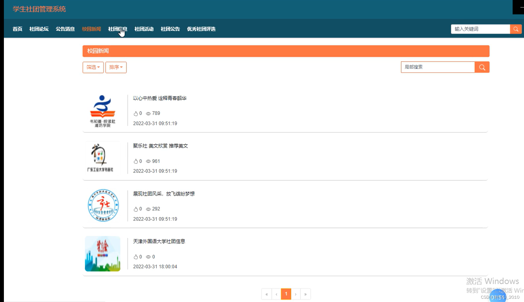Open the 排序 sort dropdown
This screenshot has width=524, height=302.
click(116, 67)
